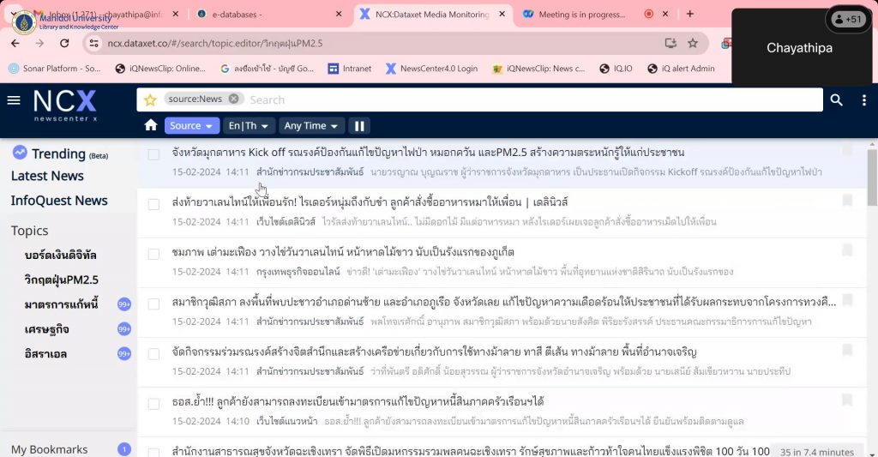Open the hamburger navigation menu
Image resolution: width=878 pixels, height=457 pixels.
14,100
